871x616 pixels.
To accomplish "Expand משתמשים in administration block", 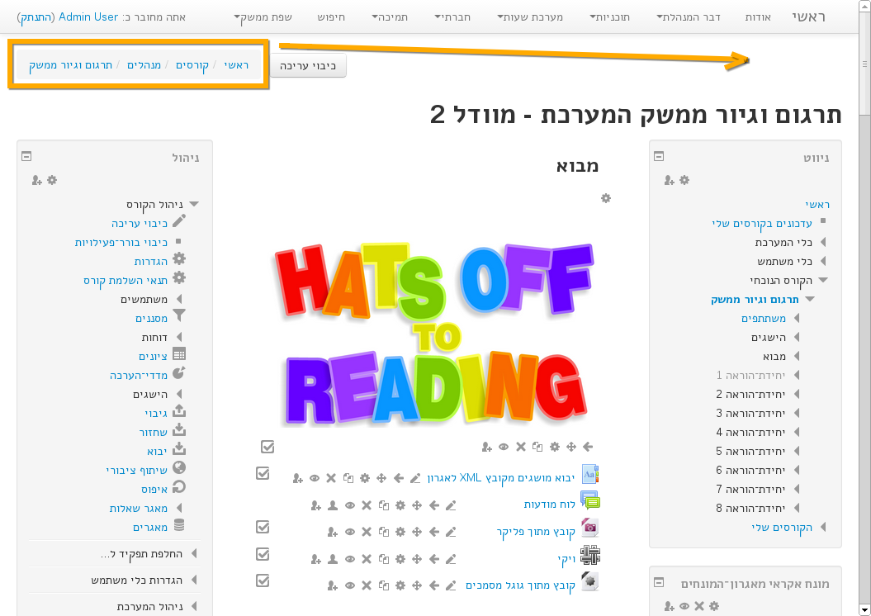I will 179,300.
